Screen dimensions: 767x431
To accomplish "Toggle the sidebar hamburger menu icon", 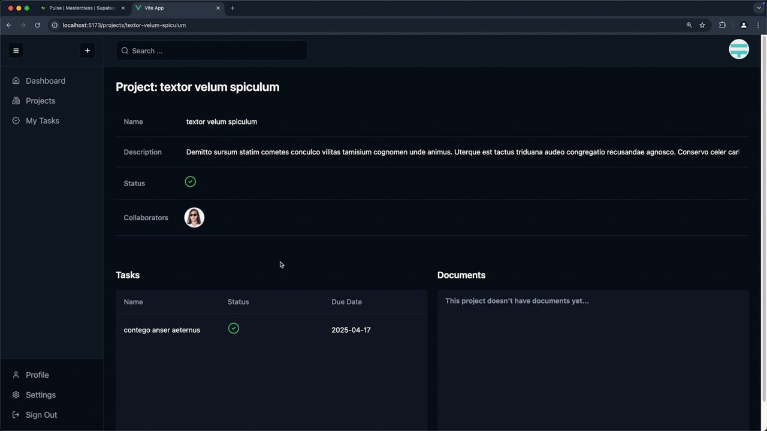I will click(x=16, y=51).
